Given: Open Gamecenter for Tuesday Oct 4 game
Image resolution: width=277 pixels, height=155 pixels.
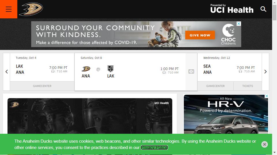Looking at the screenshot, I should (42, 86).
